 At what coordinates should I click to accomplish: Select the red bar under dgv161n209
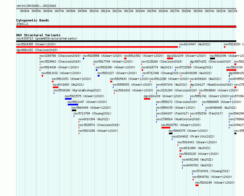click(170, 58)
